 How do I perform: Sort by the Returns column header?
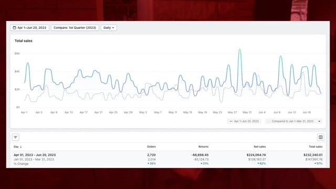(x=203, y=146)
